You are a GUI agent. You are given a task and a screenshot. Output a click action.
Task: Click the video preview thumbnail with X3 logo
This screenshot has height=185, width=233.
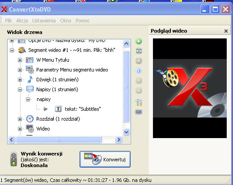(x=190, y=88)
